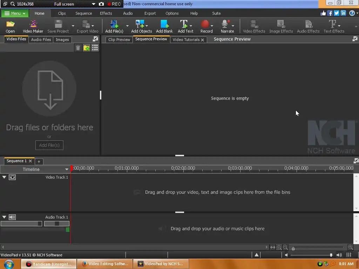The height and width of the screenshot is (269, 359).
Task: Zoom out the timeline with magnifier icon
Action: (285, 247)
